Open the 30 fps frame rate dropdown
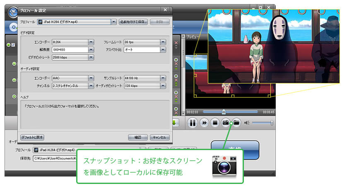Viewport: 342px width, 186px height. point(163,42)
